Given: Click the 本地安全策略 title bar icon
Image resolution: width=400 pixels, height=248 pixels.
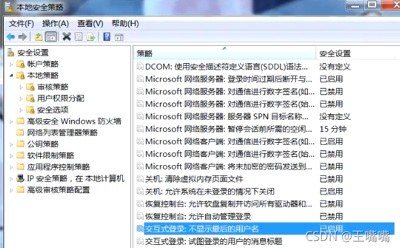Looking at the screenshot, I should (9, 7).
